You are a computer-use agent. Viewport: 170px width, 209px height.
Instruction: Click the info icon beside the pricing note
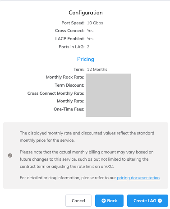click(x=10, y=155)
